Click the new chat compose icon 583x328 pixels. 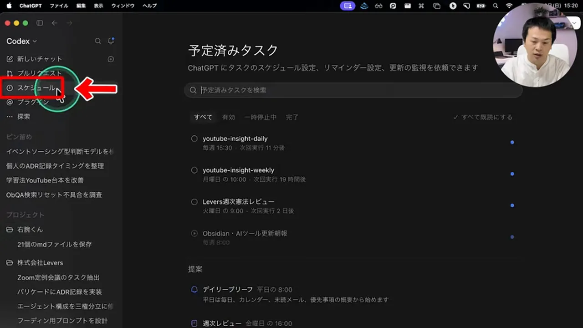tap(10, 59)
